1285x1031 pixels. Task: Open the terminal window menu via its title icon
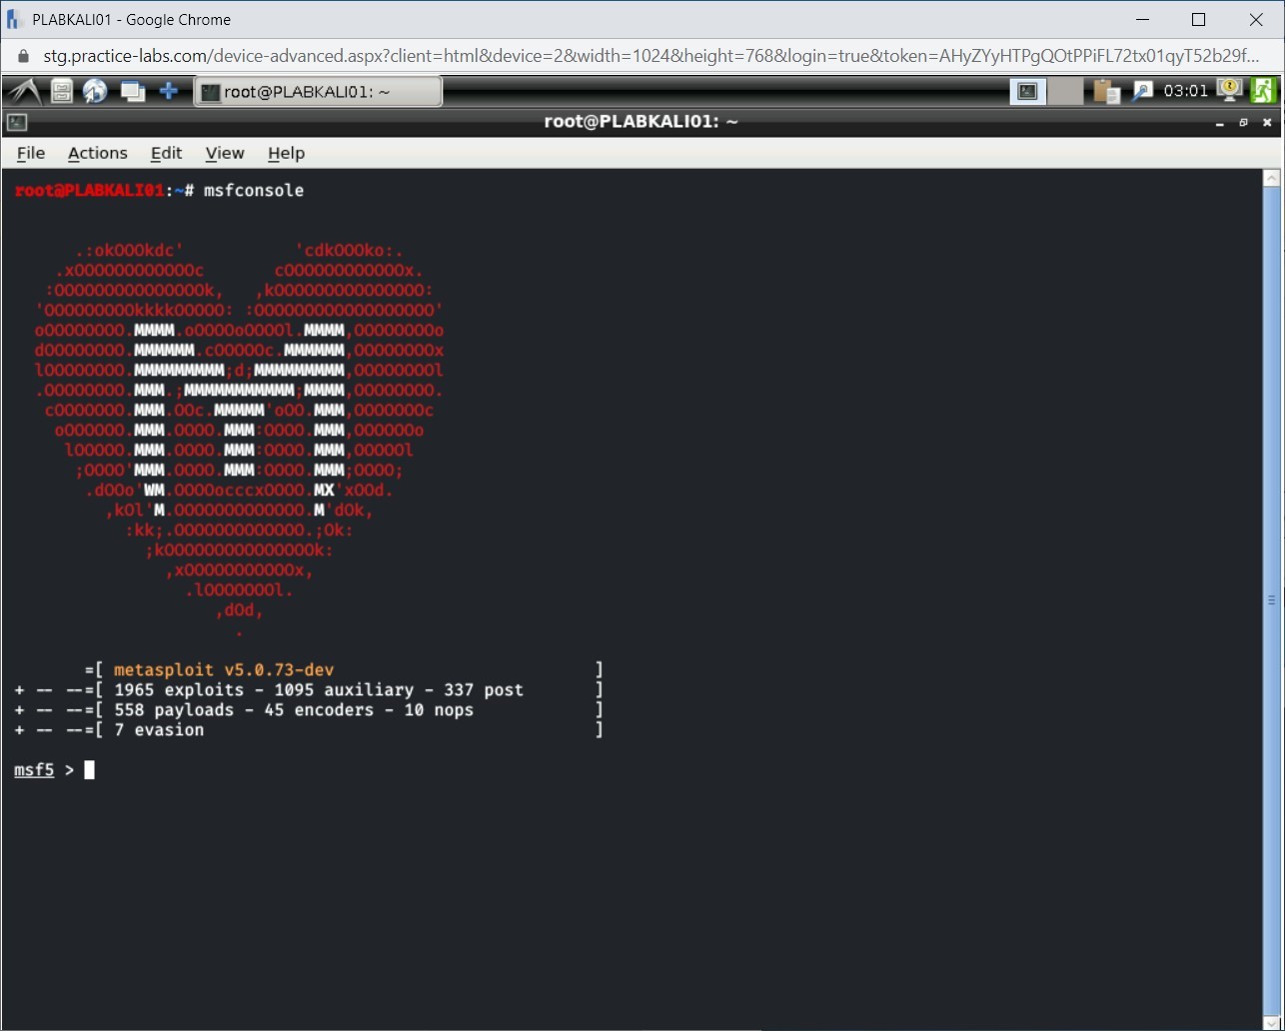point(16,121)
